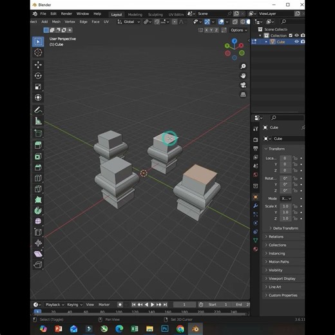This screenshot has width=335, height=335.
Task: Switch to the Sculpting workspace tab
Action: tap(155, 15)
